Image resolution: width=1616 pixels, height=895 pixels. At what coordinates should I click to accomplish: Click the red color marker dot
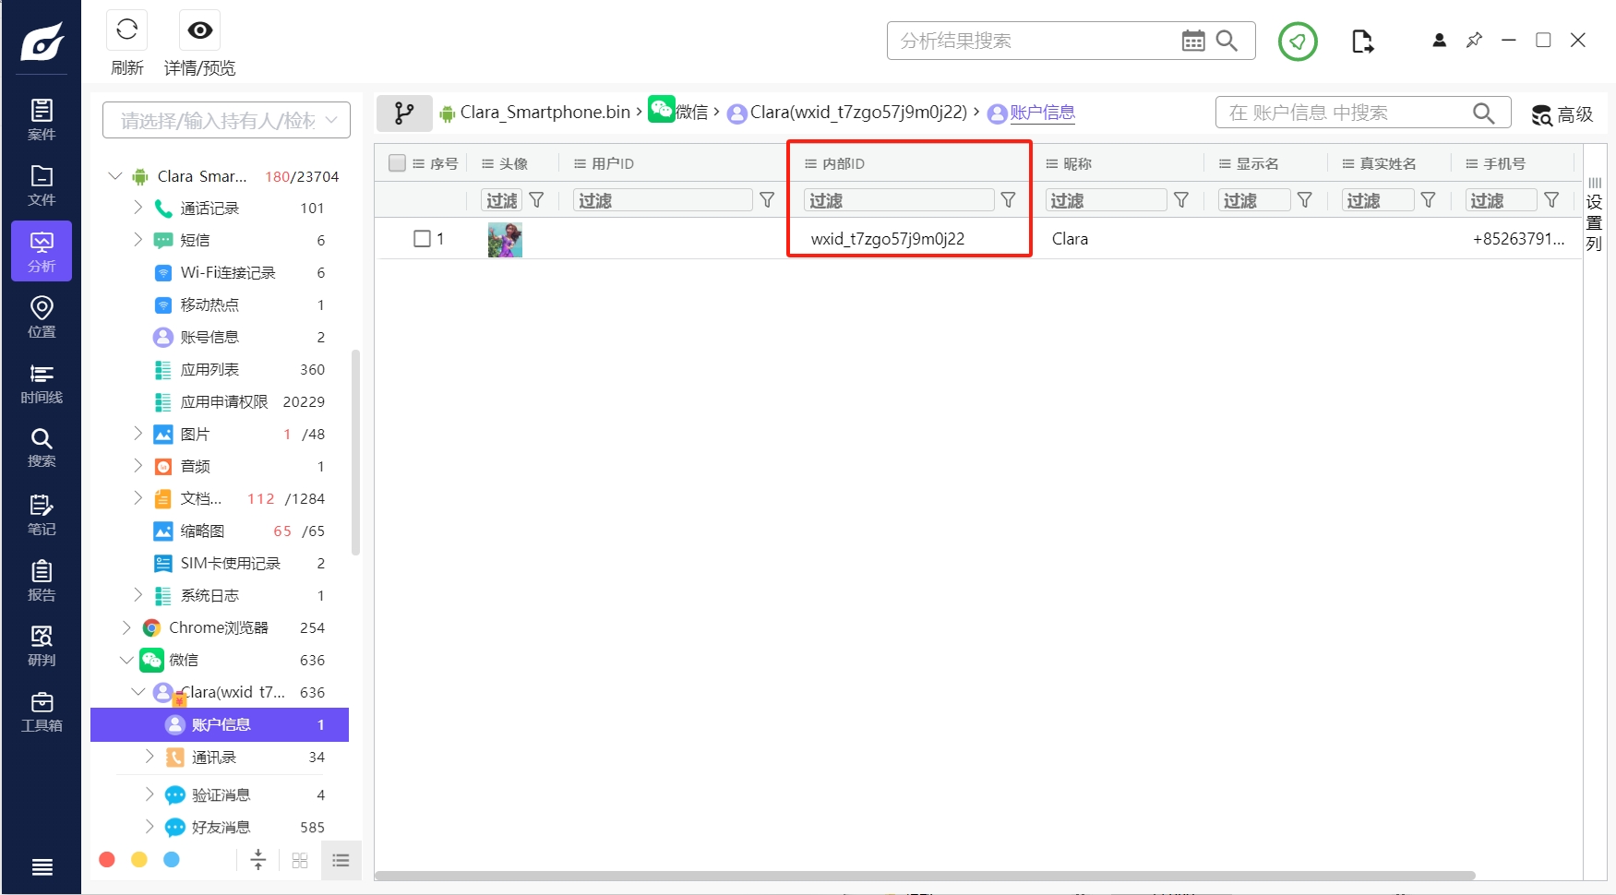[107, 860]
